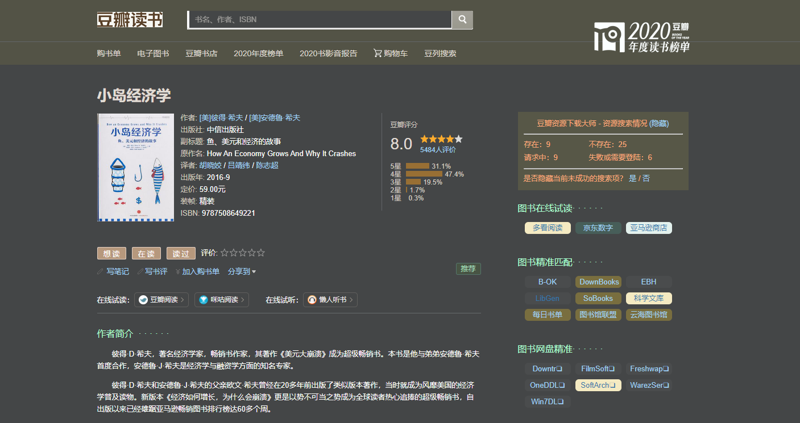800x423 pixels.
Task: Open the 每日书单 source tag
Action: click(x=548, y=315)
